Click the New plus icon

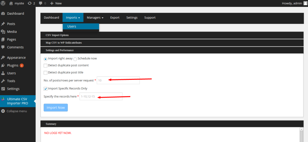[52, 3]
